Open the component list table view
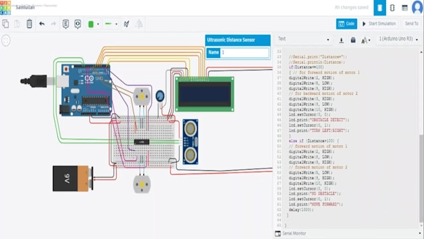The height and width of the screenshot is (239, 424). point(405,8)
